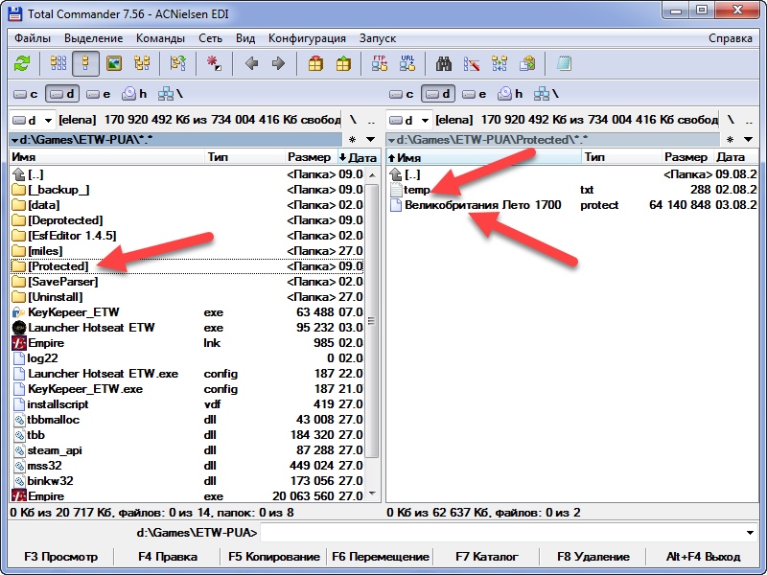Viewport: 767px width, 575px height.
Task: Click F4 Правка button
Action: point(168,557)
